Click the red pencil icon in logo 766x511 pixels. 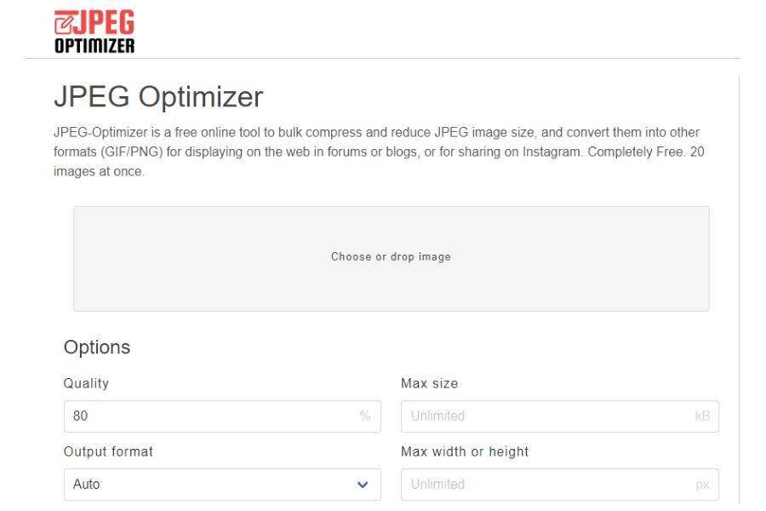(x=64, y=24)
